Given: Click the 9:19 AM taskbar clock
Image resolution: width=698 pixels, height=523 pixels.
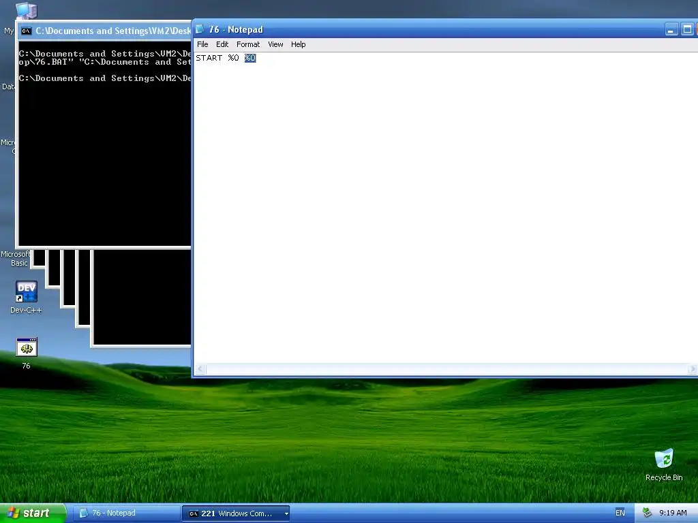Looking at the screenshot, I should (x=673, y=513).
